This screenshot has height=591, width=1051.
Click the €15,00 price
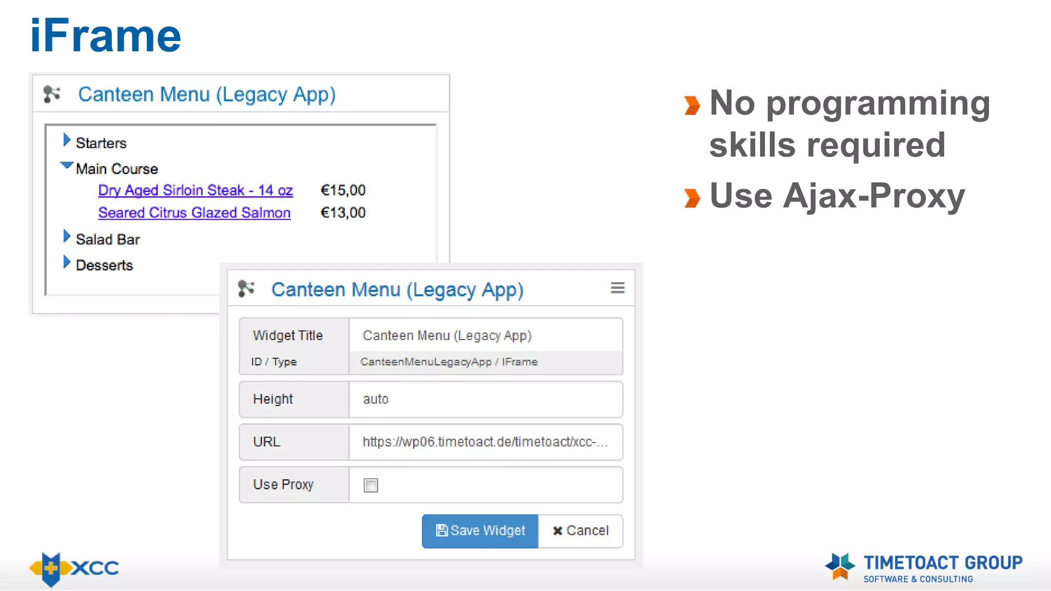(343, 190)
